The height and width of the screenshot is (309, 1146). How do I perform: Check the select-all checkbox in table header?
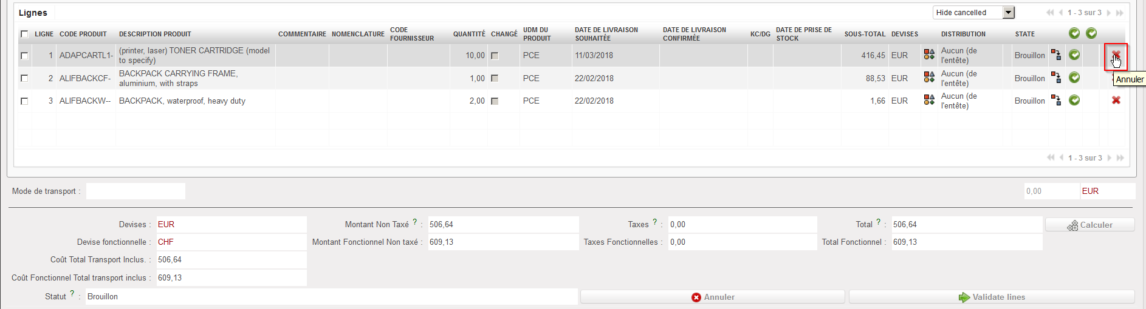24,35
